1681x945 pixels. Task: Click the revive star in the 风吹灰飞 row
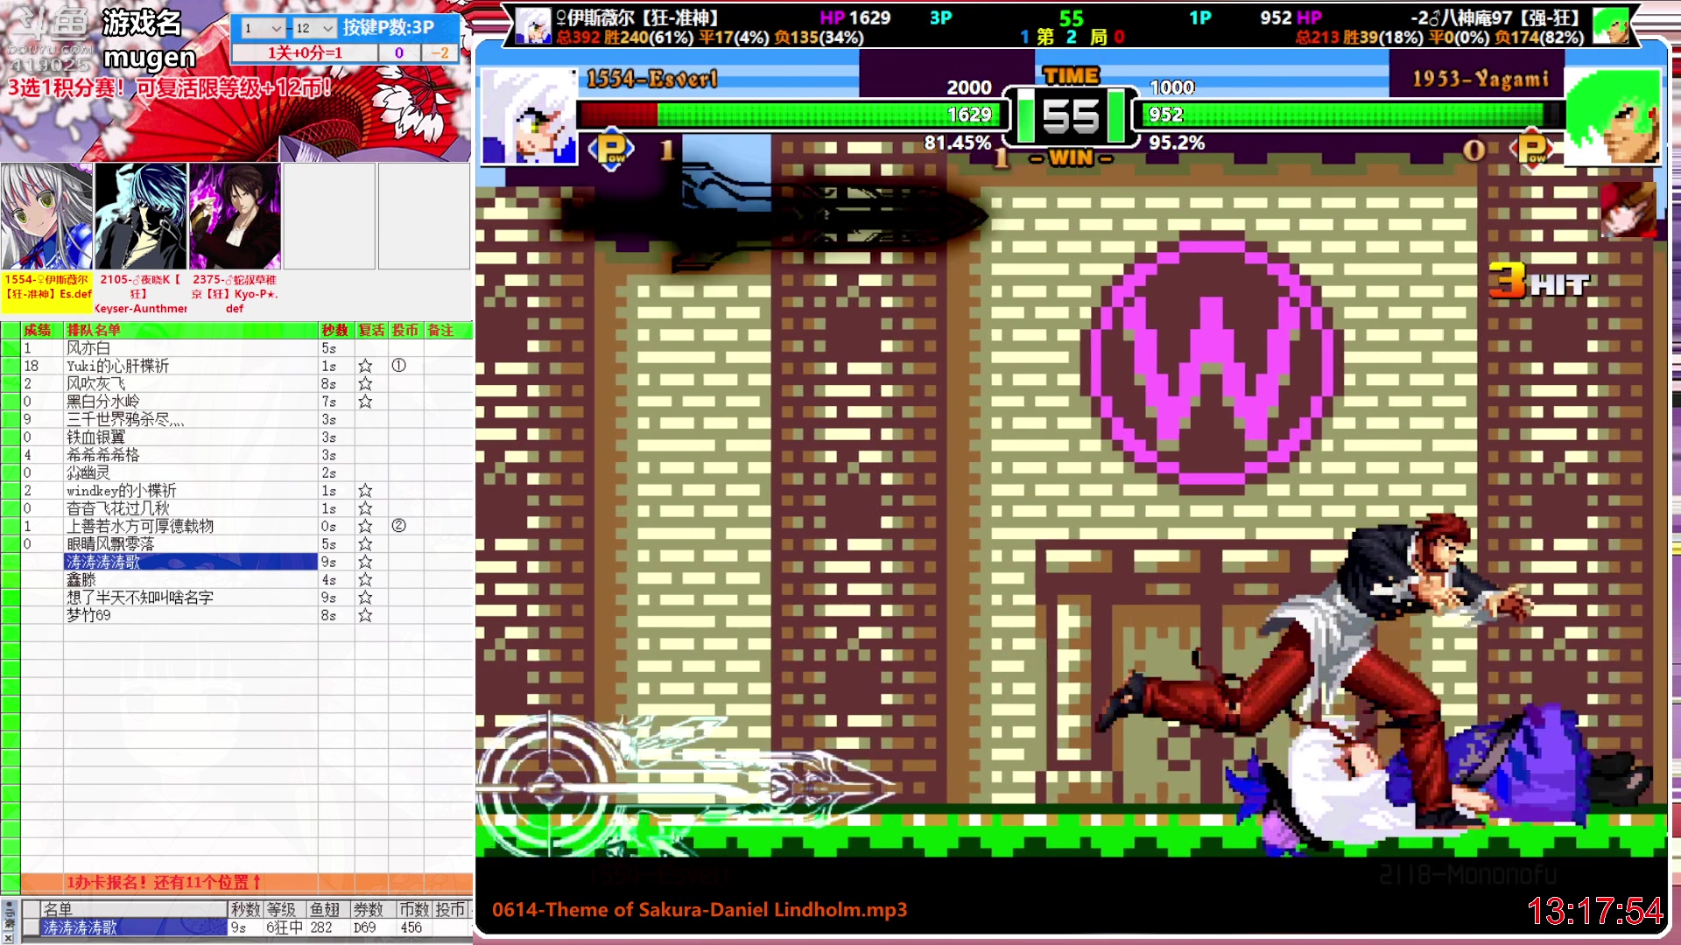(365, 384)
